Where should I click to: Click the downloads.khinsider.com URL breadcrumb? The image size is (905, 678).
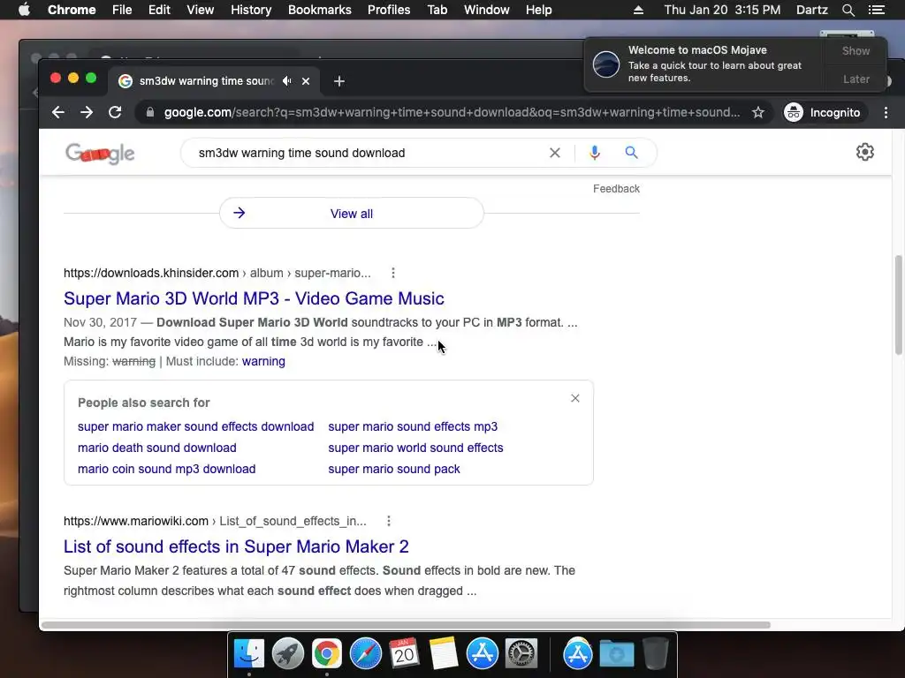[x=217, y=273]
